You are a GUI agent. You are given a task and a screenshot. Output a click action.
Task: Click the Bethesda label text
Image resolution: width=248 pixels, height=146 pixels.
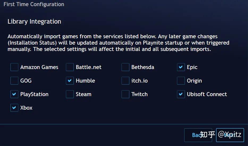pyautogui.click(x=143, y=67)
